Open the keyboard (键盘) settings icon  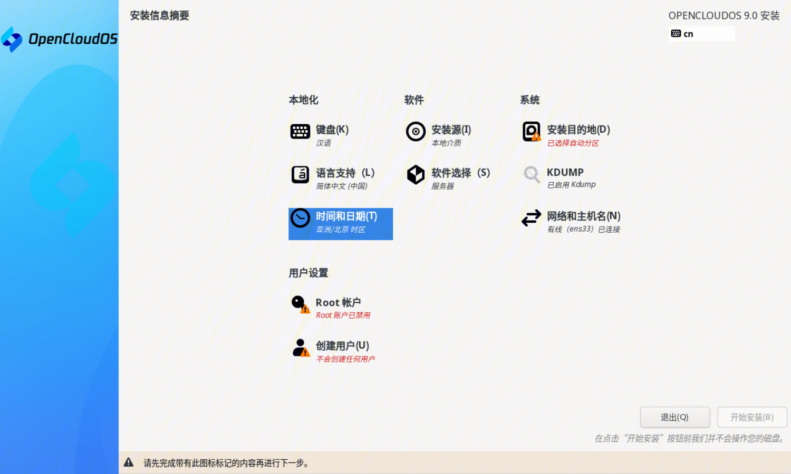pyautogui.click(x=300, y=131)
